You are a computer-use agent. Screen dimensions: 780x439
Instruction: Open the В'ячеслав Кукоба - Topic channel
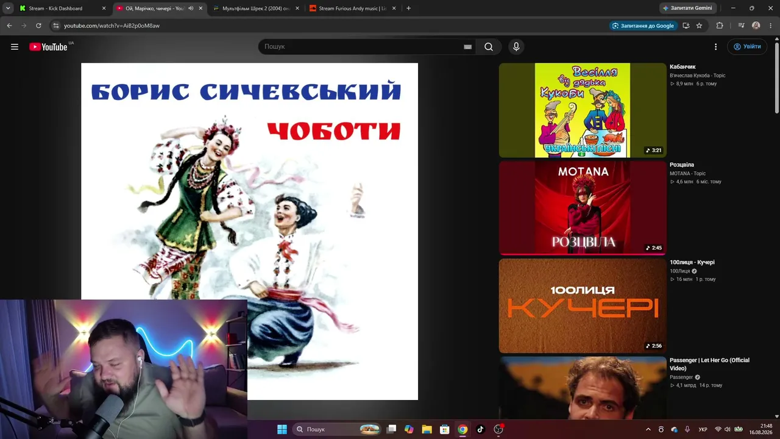(698, 76)
